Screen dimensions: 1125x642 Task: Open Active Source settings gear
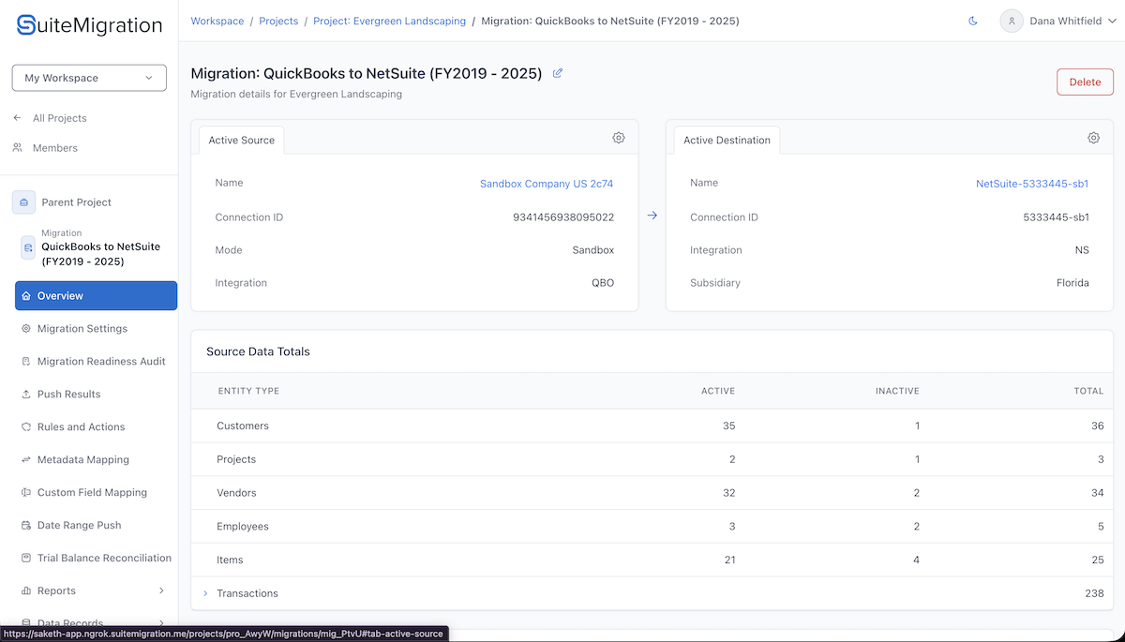pyautogui.click(x=619, y=138)
